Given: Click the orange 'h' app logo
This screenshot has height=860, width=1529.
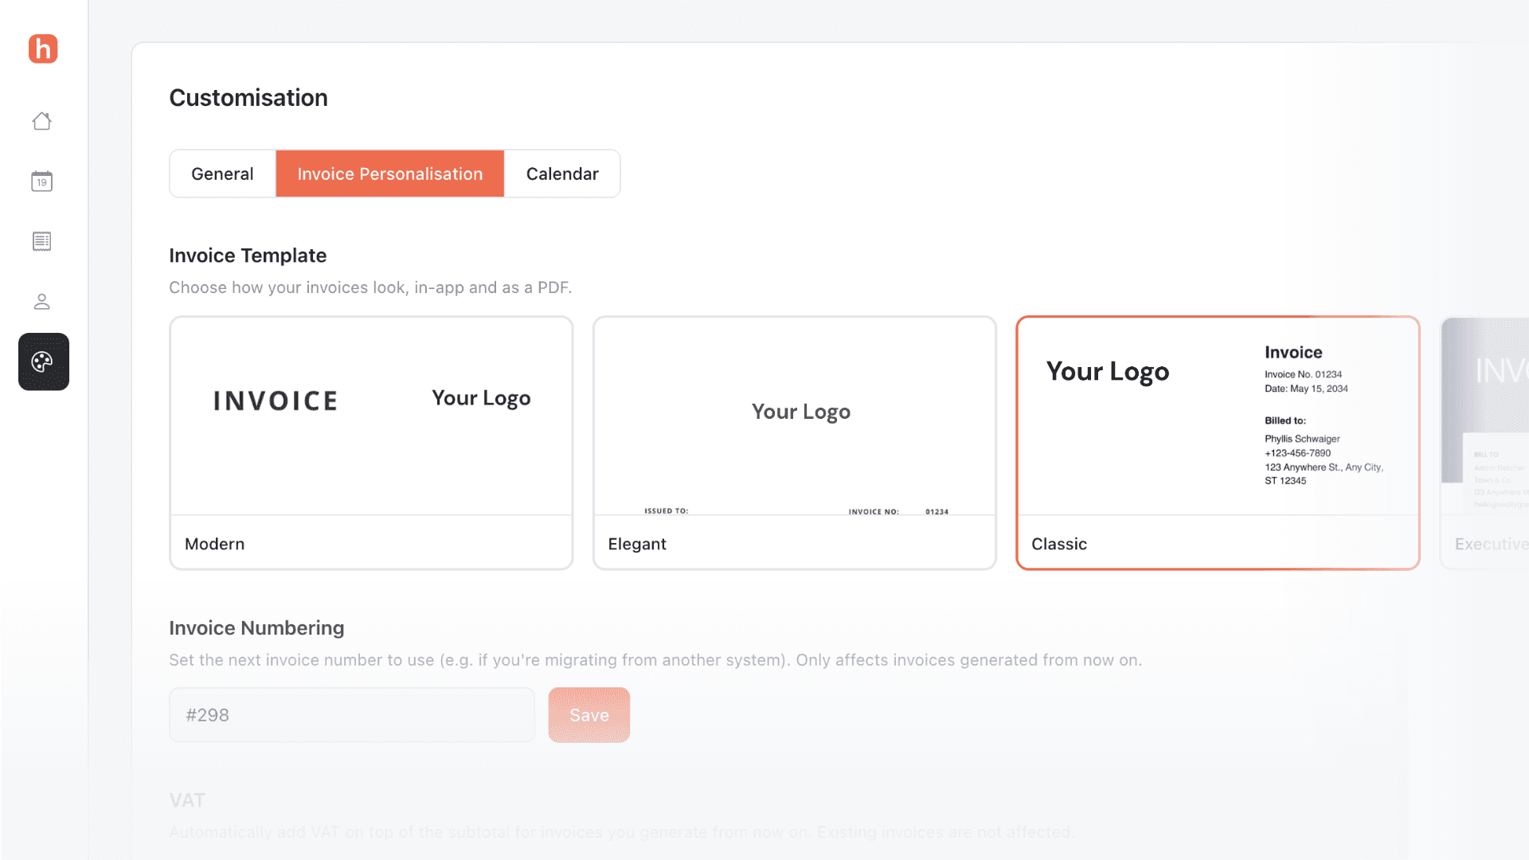Looking at the screenshot, I should [43, 49].
